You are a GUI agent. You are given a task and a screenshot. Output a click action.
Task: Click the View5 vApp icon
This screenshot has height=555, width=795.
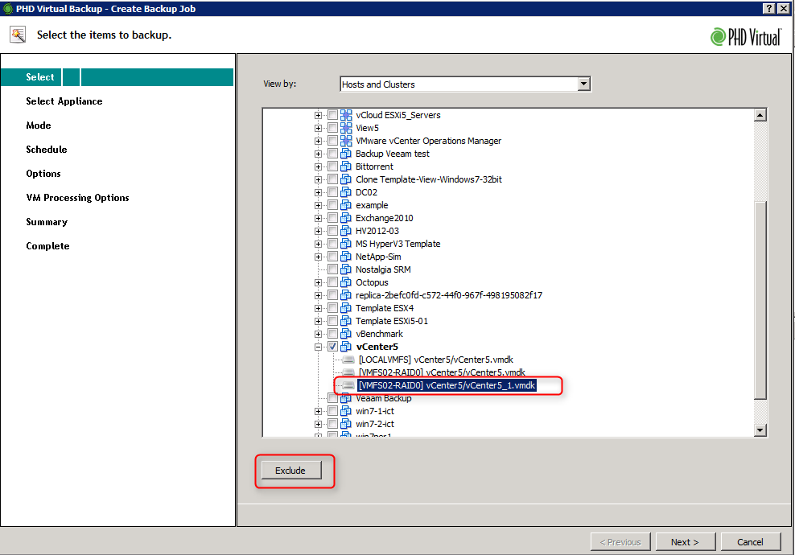346,128
